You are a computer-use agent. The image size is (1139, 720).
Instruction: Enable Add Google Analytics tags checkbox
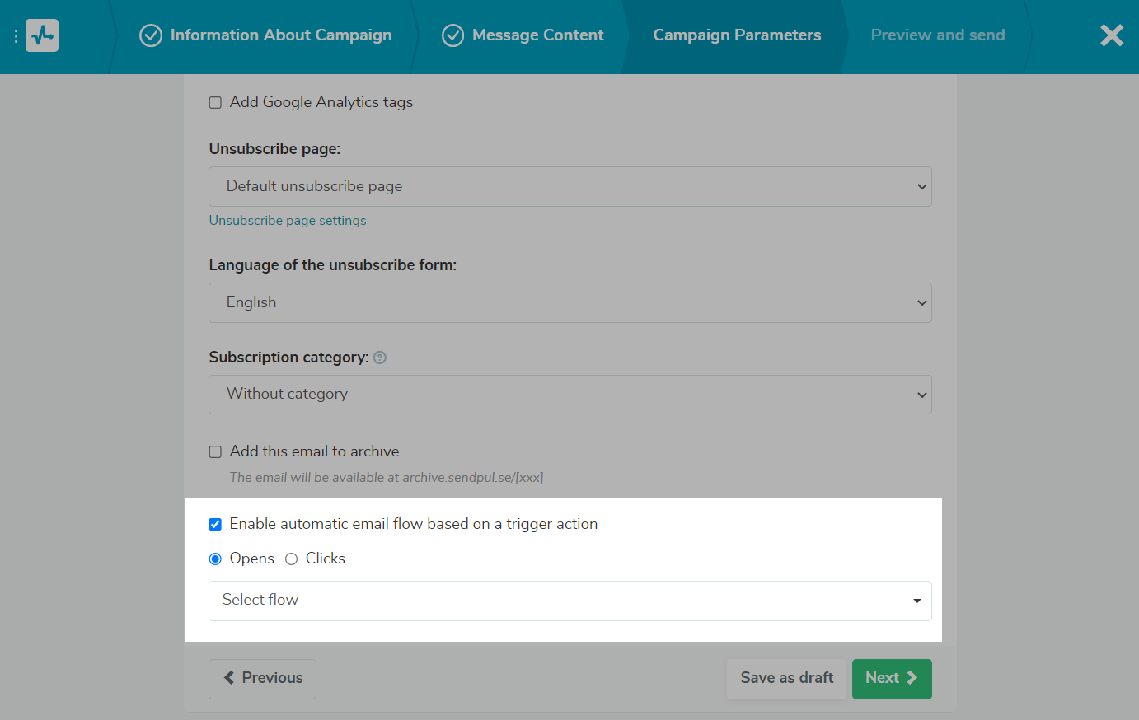click(216, 103)
